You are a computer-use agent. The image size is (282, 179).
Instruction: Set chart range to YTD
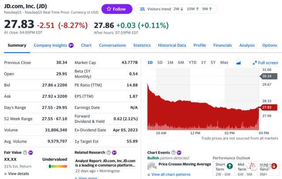coord(193,63)
